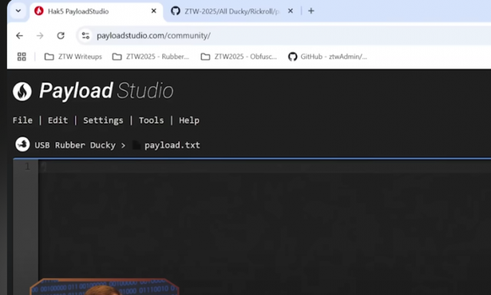Open the GitHub - ztwAdmin bookmark
The width and height of the screenshot is (491, 295).
tap(327, 57)
